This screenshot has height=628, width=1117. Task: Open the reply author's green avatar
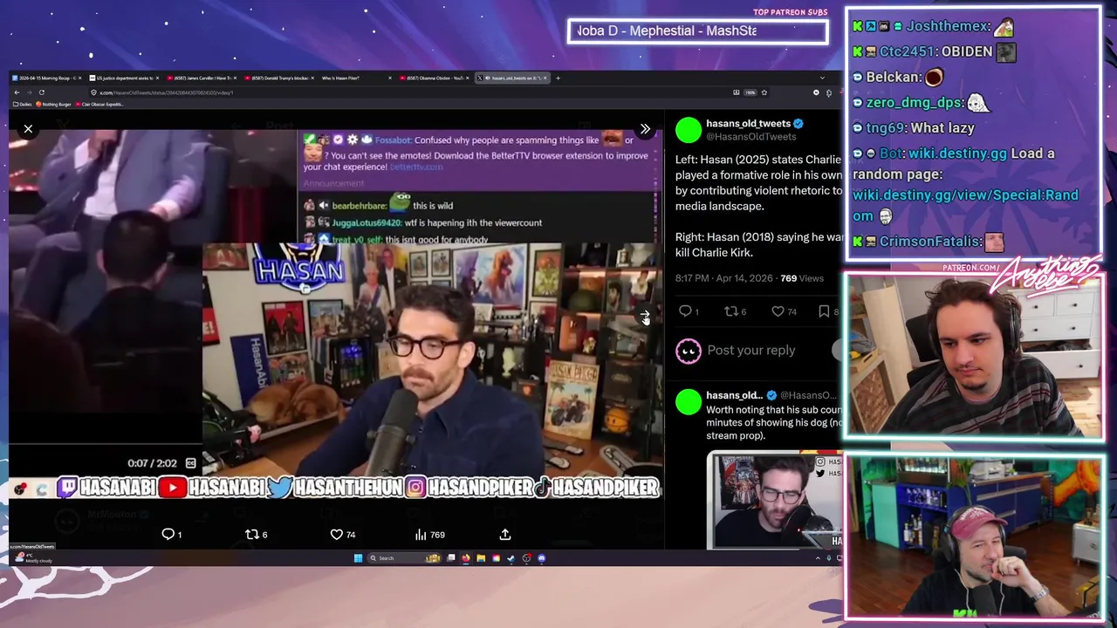[689, 402]
